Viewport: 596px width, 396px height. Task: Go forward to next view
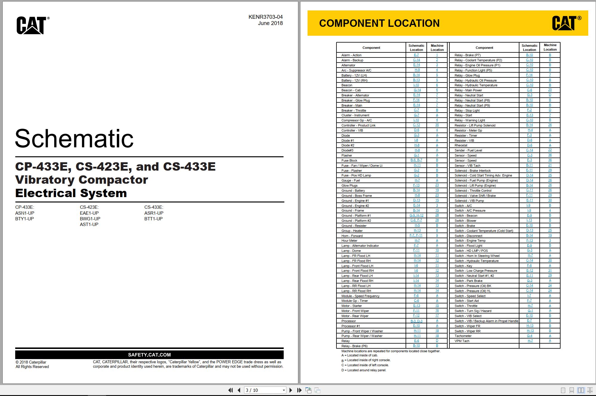coord(317,390)
